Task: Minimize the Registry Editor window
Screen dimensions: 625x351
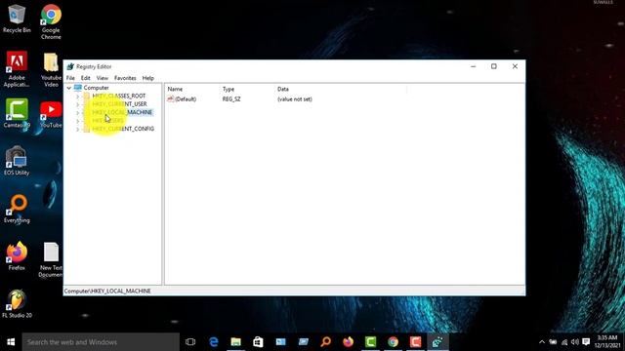Action: pos(473,66)
